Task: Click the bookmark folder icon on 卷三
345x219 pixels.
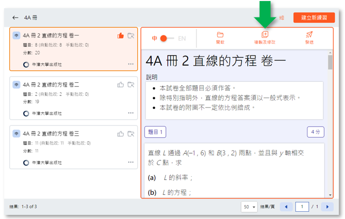Action: point(131,134)
